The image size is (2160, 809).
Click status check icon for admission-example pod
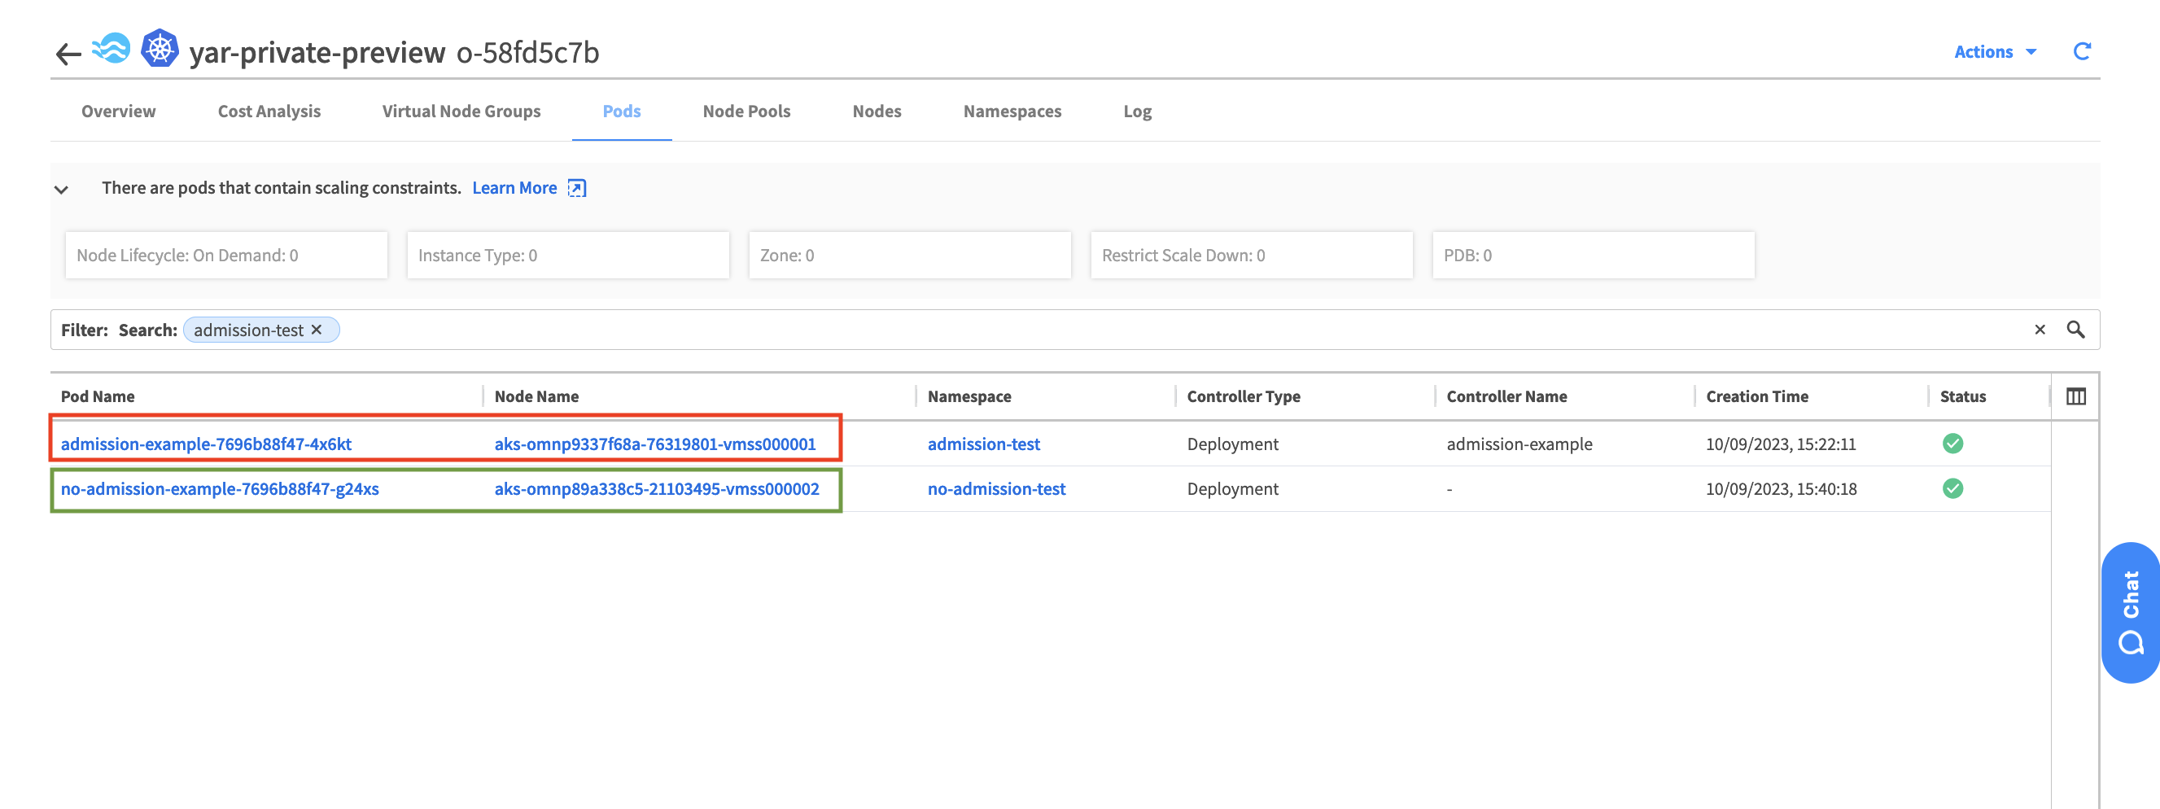[x=1952, y=443]
